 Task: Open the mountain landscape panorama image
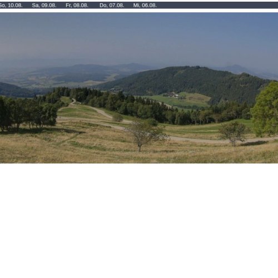click(x=139, y=88)
